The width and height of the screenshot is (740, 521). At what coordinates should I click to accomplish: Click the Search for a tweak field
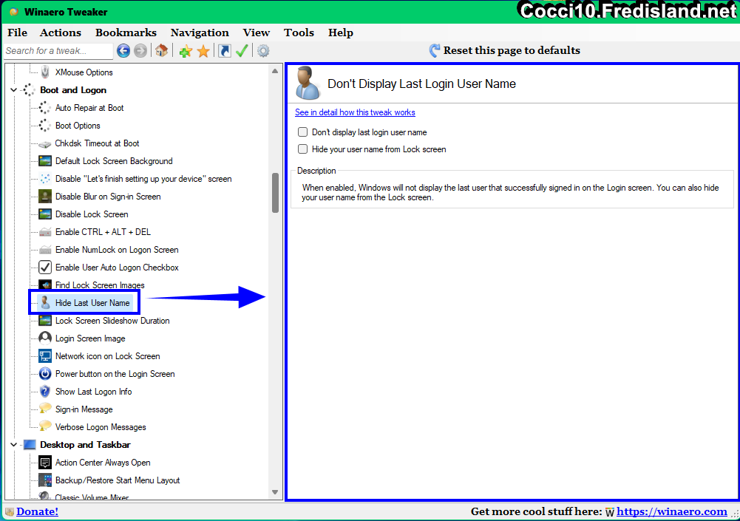coord(58,51)
